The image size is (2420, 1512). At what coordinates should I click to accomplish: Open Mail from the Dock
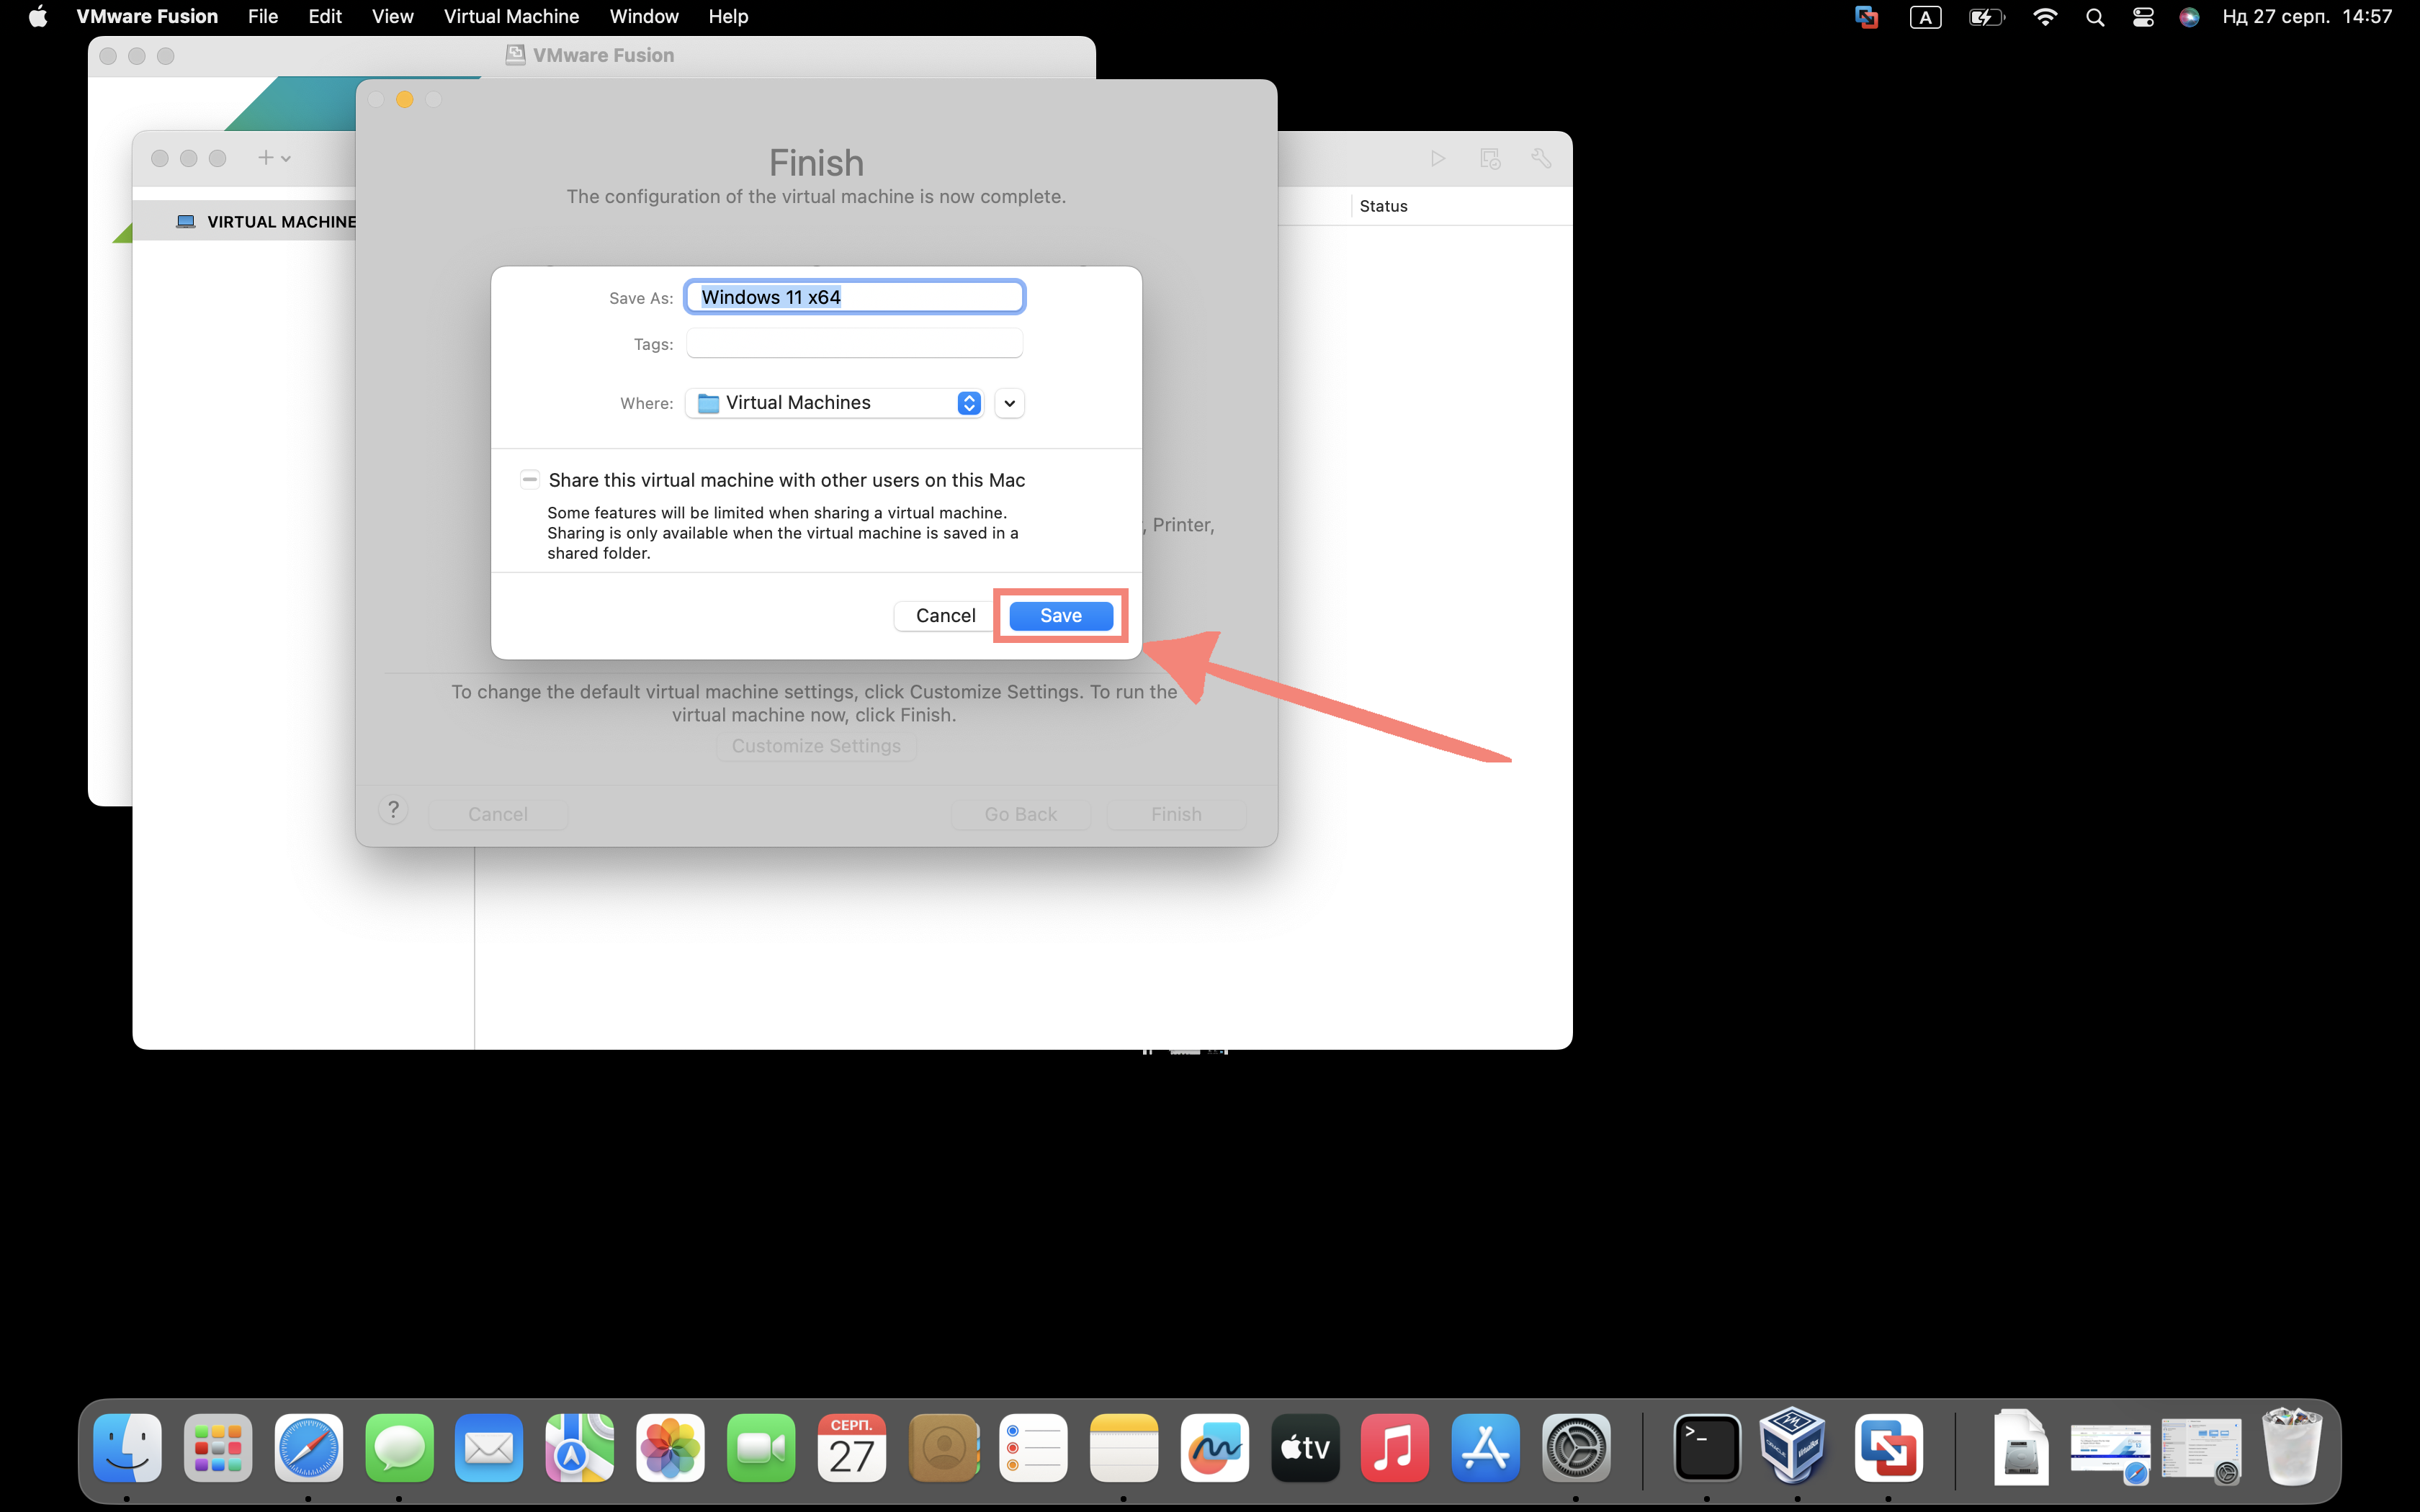[489, 1448]
